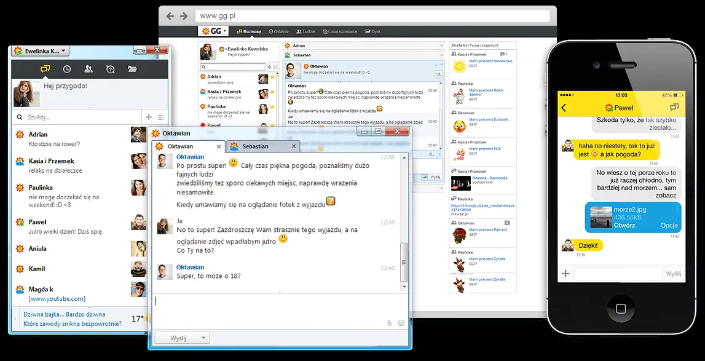Select Magda k in the desktop contact list
705x361 pixels.
pos(79,293)
